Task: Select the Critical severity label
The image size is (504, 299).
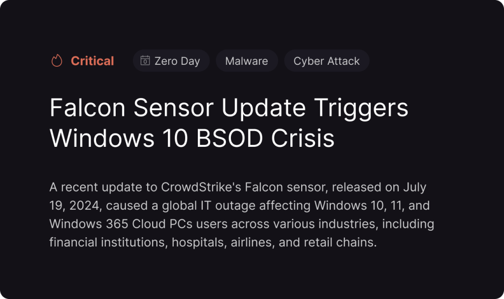Action: click(x=92, y=61)
